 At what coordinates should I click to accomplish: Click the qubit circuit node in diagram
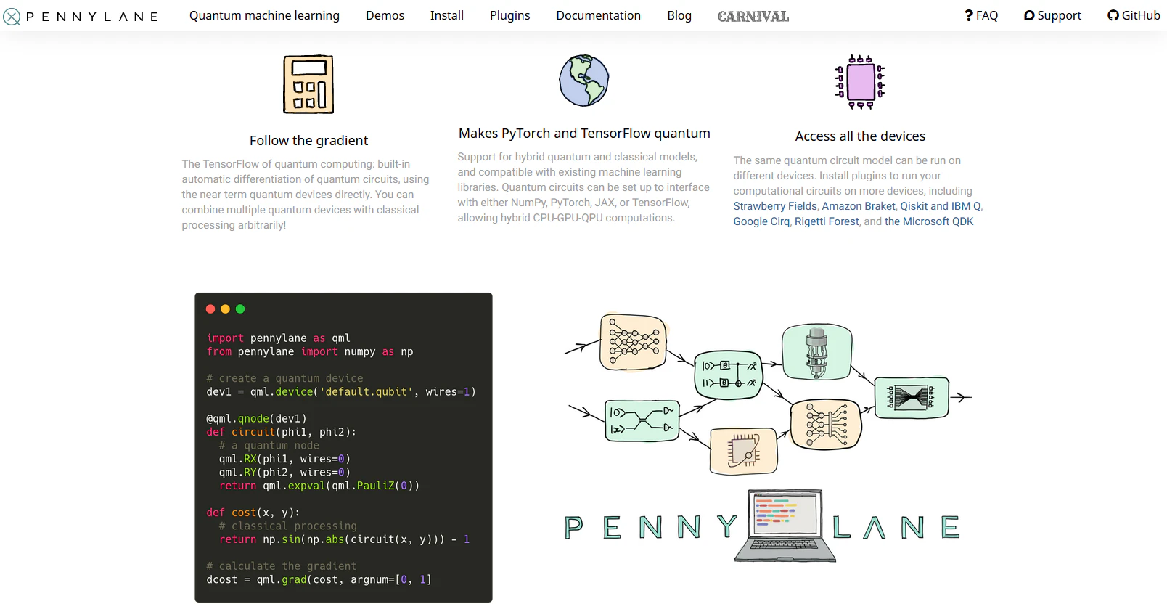(729, 374)
